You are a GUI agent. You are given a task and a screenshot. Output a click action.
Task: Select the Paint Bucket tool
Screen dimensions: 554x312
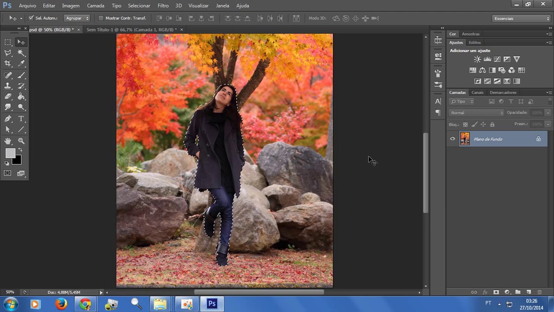tap(21, 97)
